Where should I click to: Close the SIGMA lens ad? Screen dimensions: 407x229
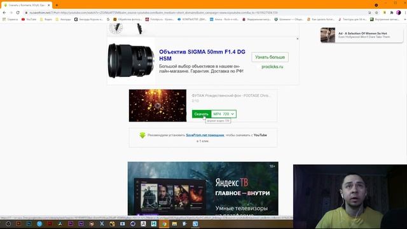tap(298, 39)
